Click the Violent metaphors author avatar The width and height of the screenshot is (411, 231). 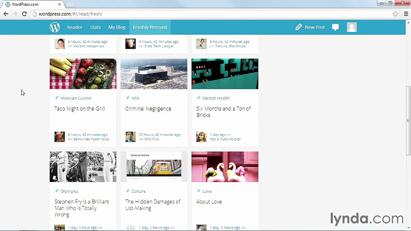[59, 44]
